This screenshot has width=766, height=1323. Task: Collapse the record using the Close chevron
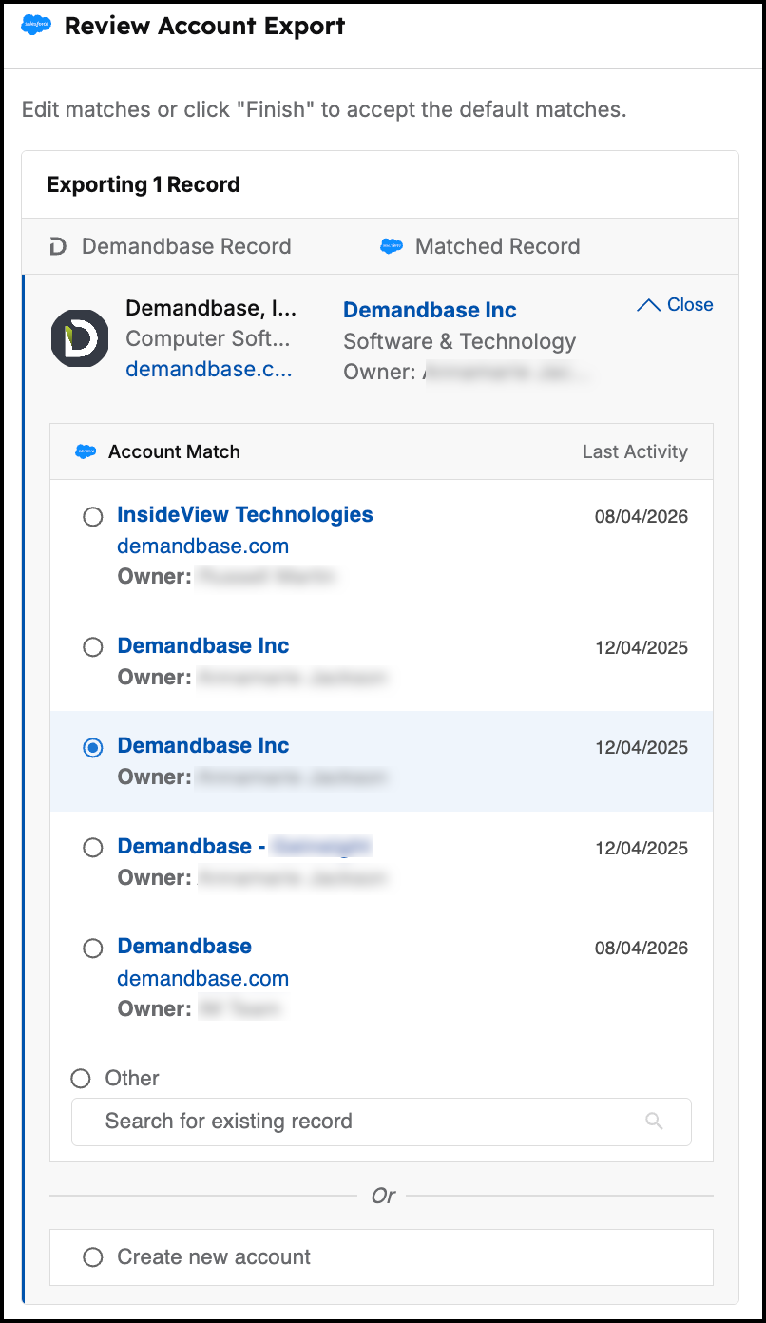pyautogui.click(x=675, y=305)
